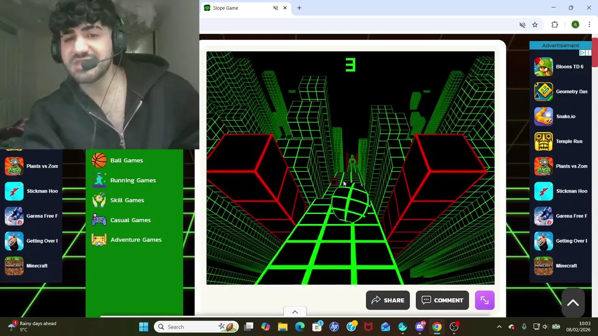
Task: Open a new browser tab
Action: (x=299, y=8)
